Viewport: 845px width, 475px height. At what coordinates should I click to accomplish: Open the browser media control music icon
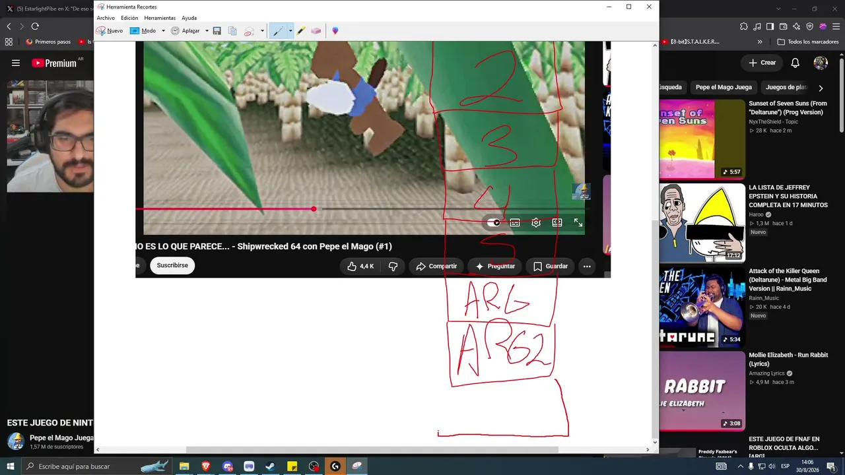coord(757,26)
